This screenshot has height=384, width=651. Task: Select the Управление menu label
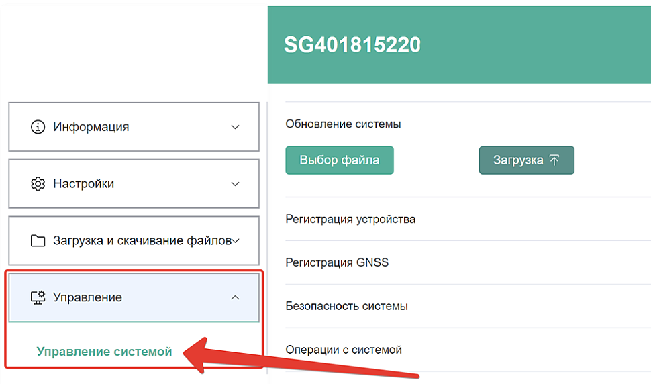(88, 297)
